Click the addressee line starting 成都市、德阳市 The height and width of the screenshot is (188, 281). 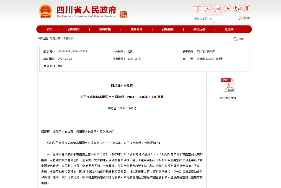pyautogui.click(x=79, y=131)
